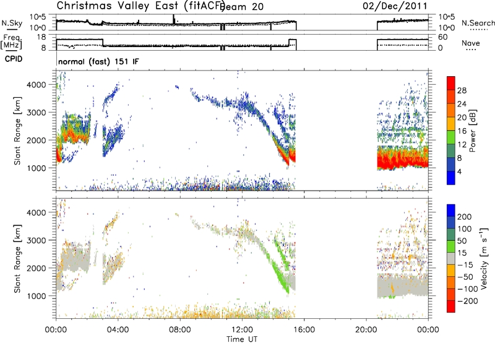Click the 28 value on the power scale
Image resolution: width=495 pixels, height=343 pixels.
coord(462,90)
